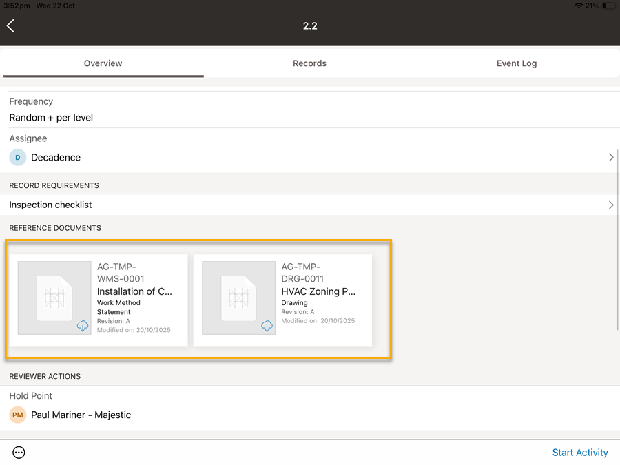The height and width of the screenshot is (465, 620).
Task: Open the HVAC Zoning P... drawing thumbnail
Action: pyautogui.click(x=238, y=298)
